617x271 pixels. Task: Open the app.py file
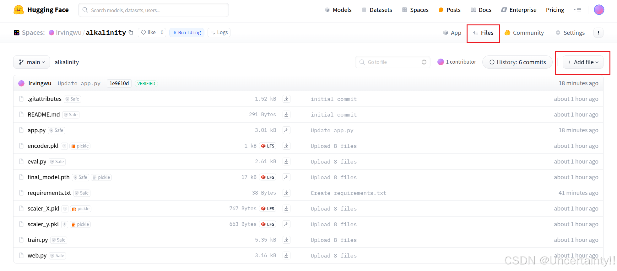click(x=36, y=130)
